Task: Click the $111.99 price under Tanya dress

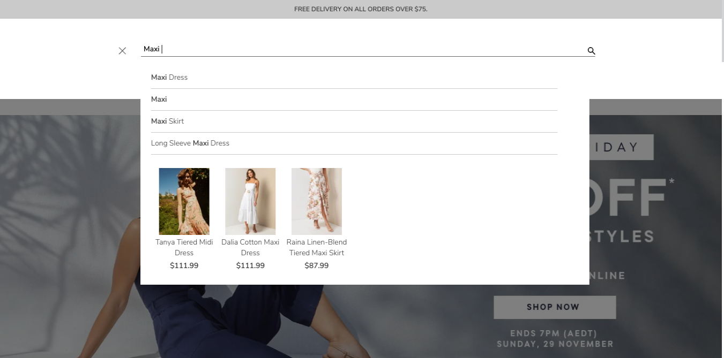Action: click(184, 265)
